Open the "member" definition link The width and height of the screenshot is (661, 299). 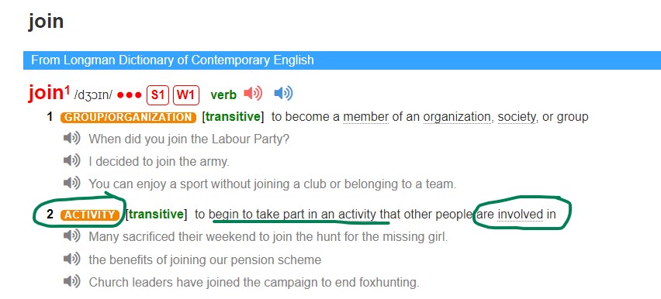[365, 117]
